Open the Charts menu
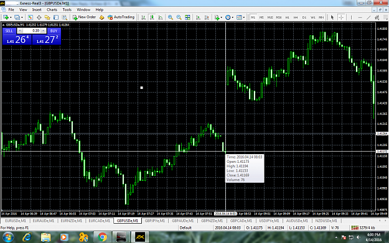The image size is (389, 243). tap(52, 10)
